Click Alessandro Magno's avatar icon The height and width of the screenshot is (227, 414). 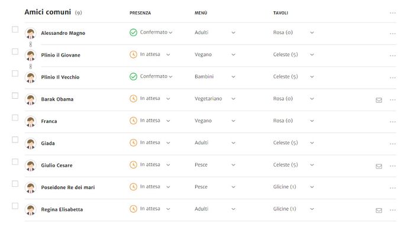31,34
